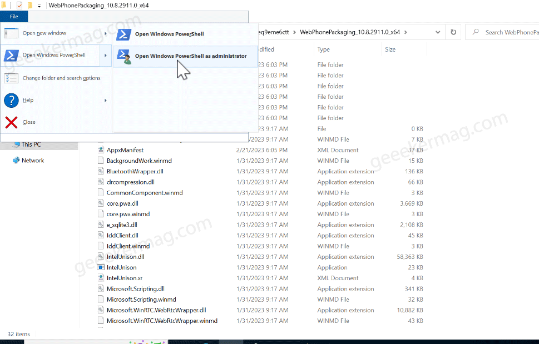Select This PC in the navigation pane
Viewport: 539px width, 344px height.
point(31,144)
